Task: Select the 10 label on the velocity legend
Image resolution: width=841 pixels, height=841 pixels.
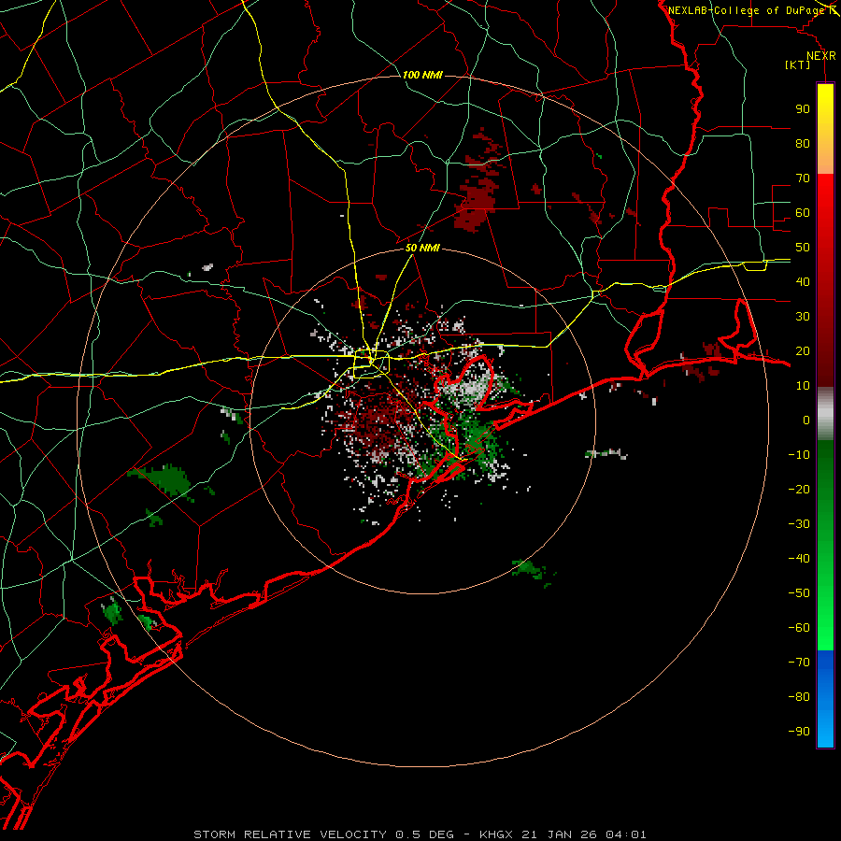Action: click(803, 386)
